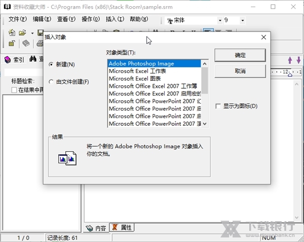The width and height of the screenshot is (304, 242).
Task: Click the editor scrollbar down arrow in main window
Action: coord(296,218)
